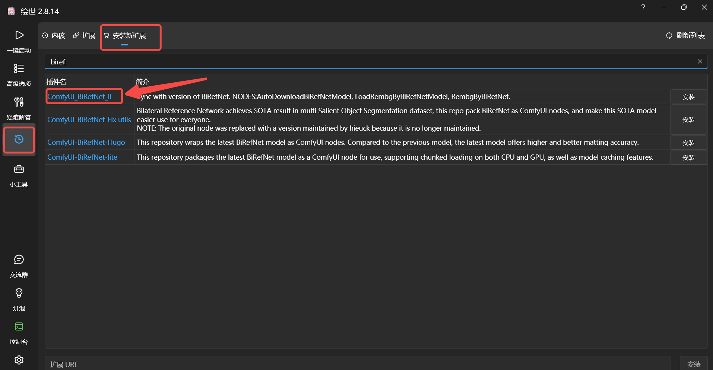This screenshot has width=713, height=370.
Task: Click the 一键启动 play icon in sidebar
Action: [19, 35]
